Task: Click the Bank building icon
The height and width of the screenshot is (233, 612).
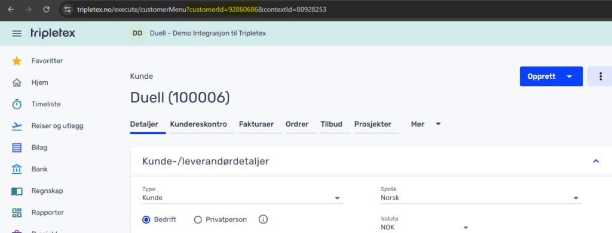Action: coord(17,170)
